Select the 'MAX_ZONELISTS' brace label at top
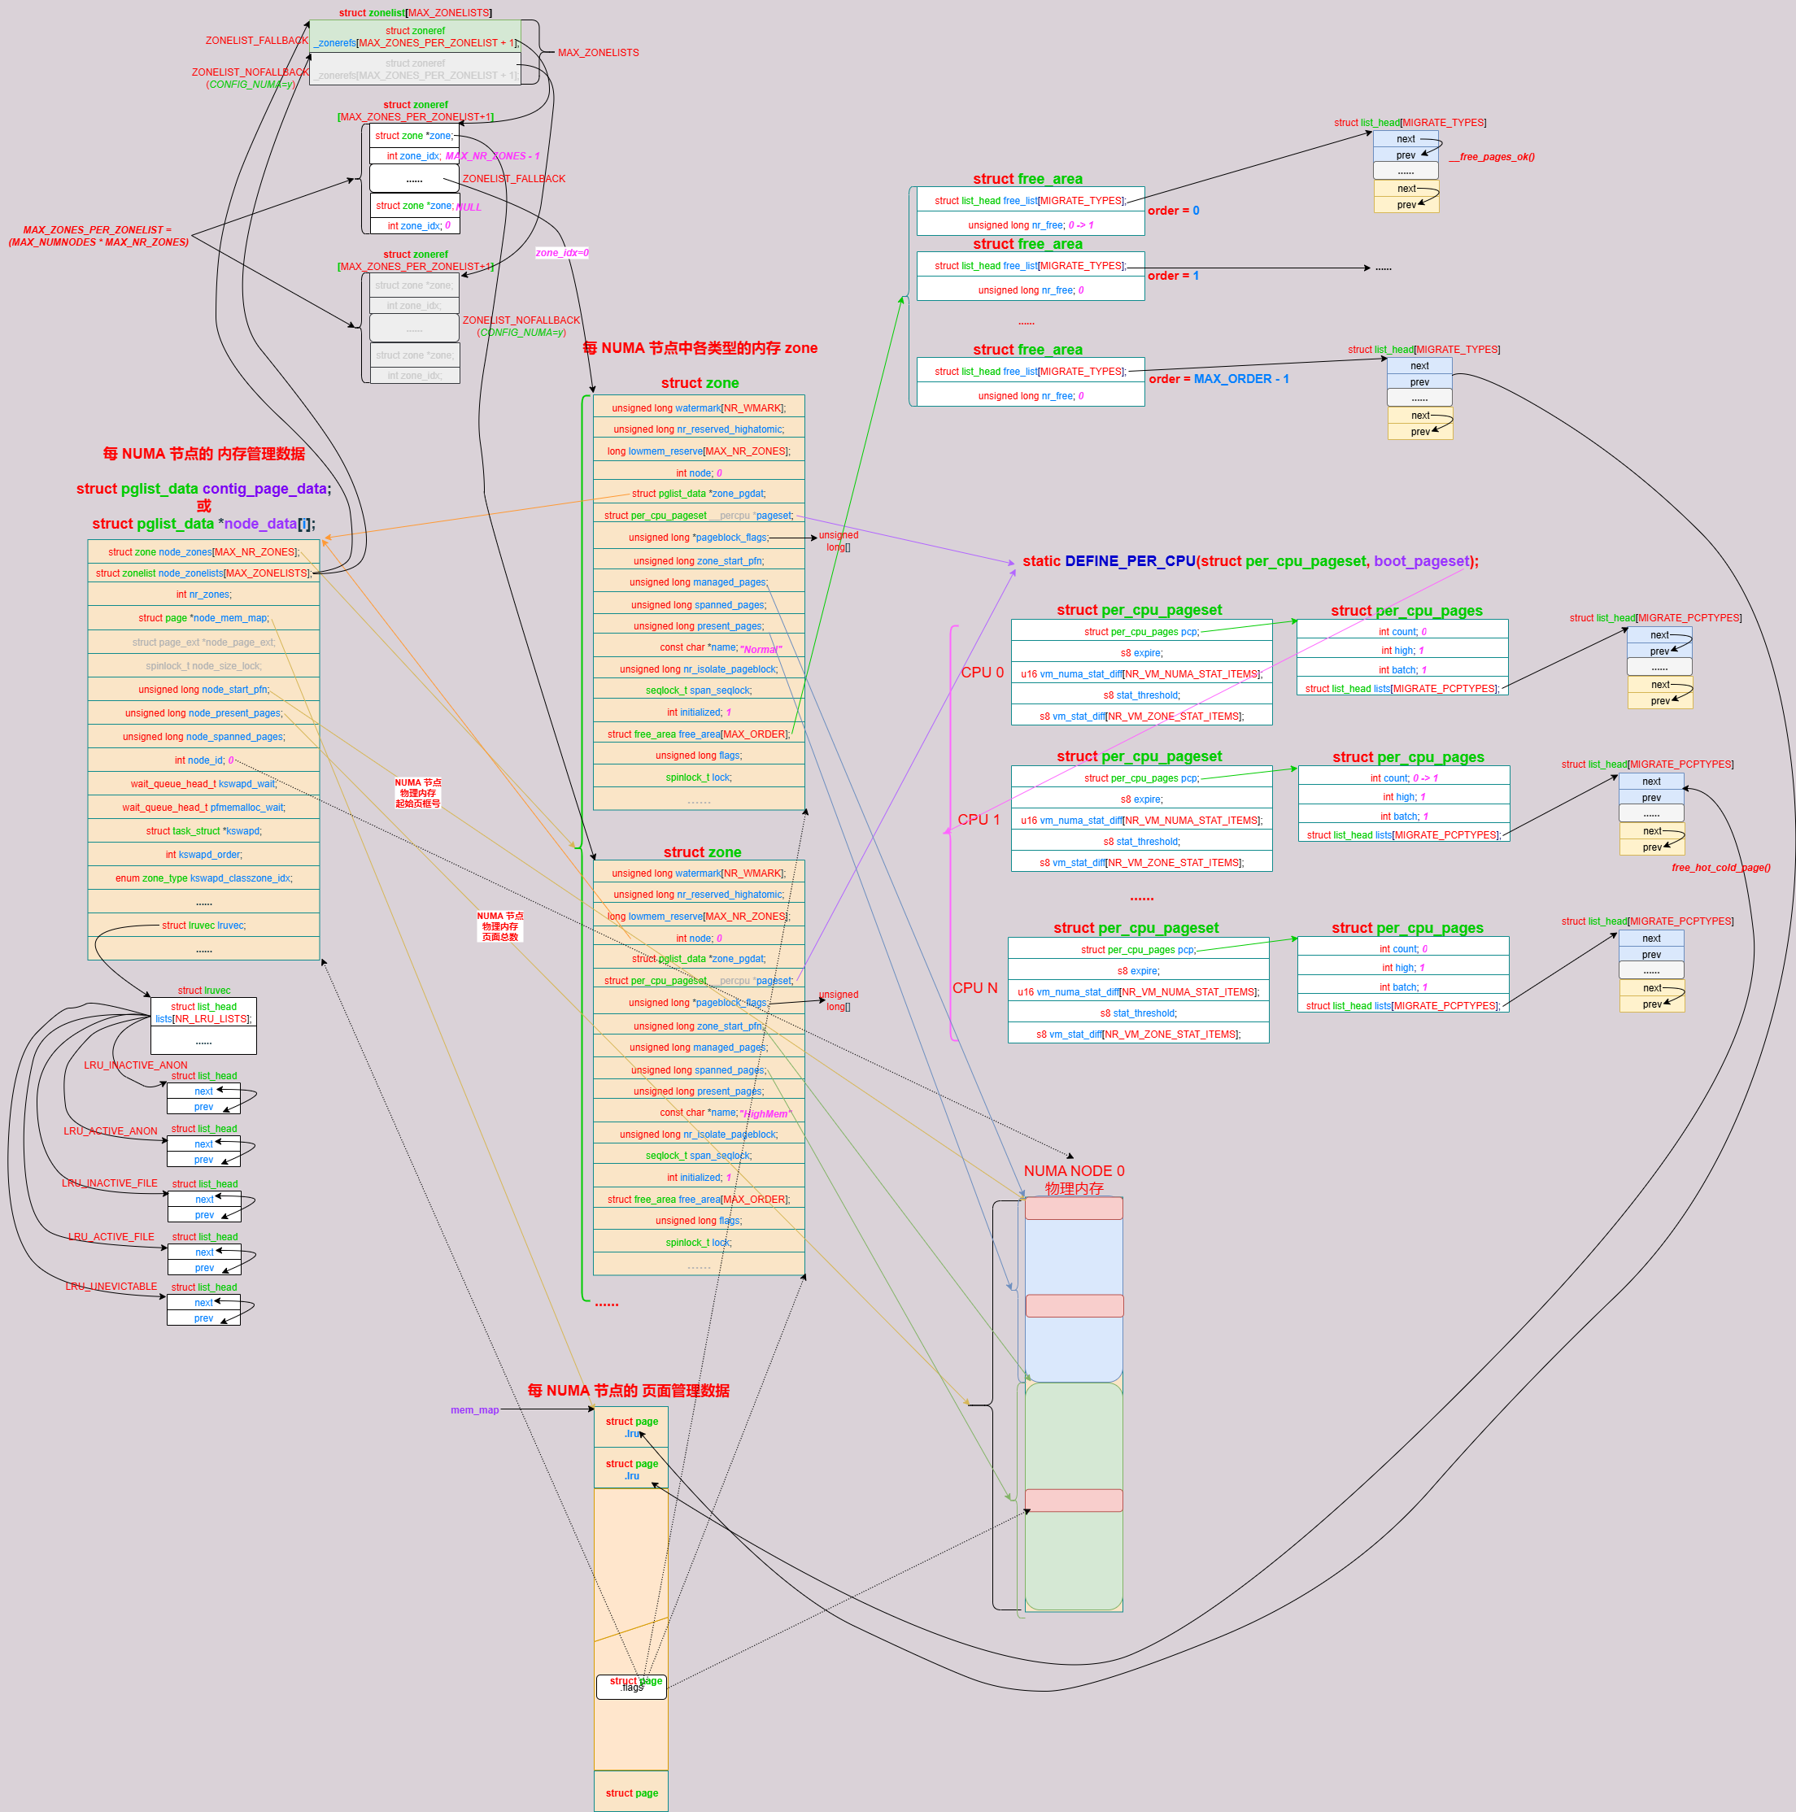 point(599,53)
